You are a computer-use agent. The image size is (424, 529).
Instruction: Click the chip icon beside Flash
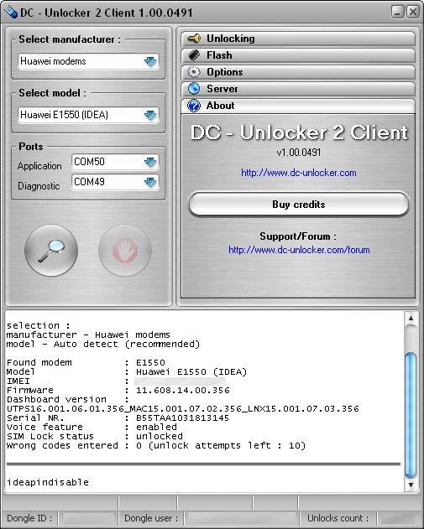(194, 55)
